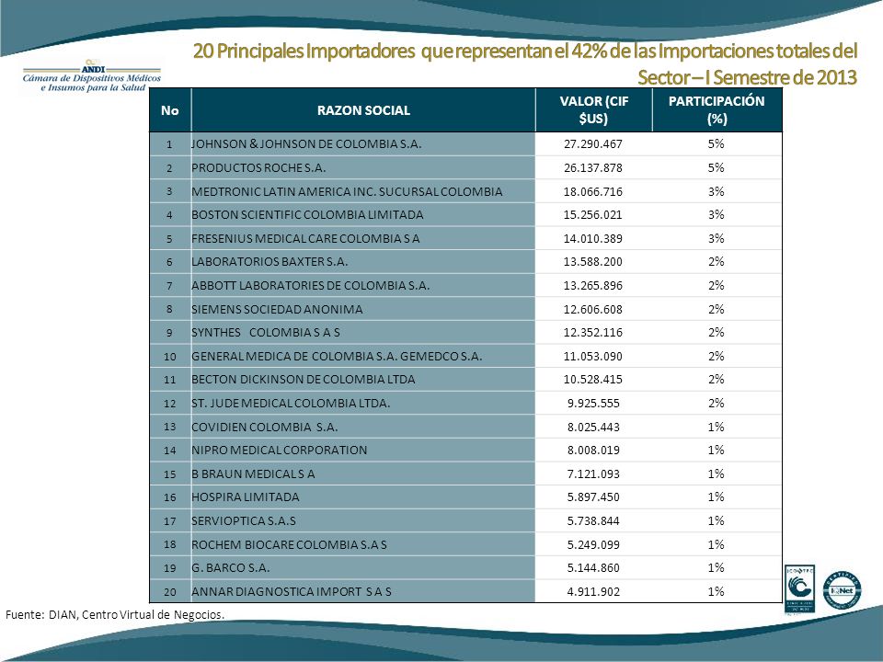883x662 pixels.
Task: Click the 5% participation for Johnson & Johnson
Action: point(717,144)
